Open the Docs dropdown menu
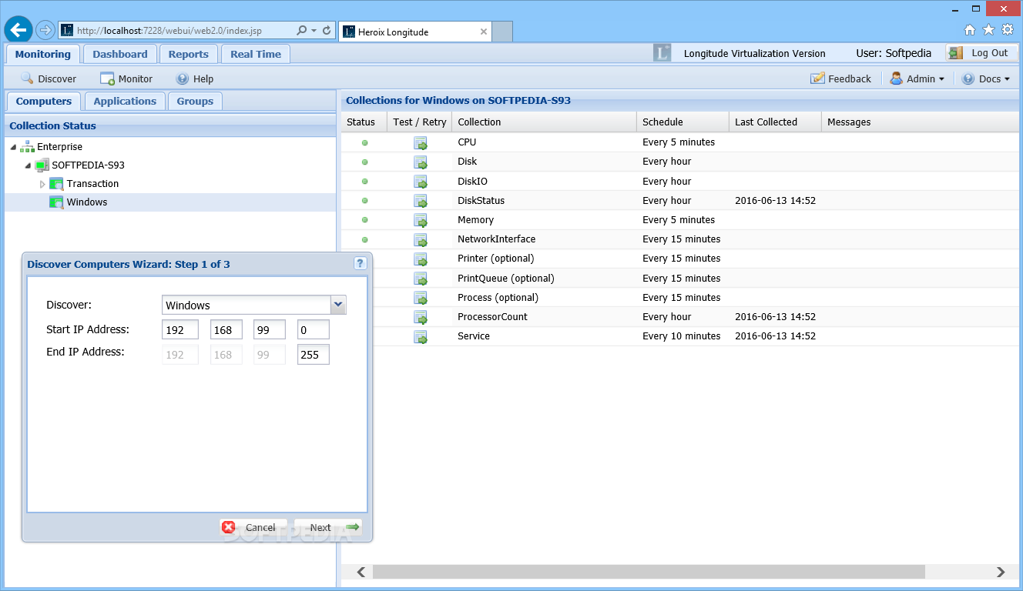 985,78
